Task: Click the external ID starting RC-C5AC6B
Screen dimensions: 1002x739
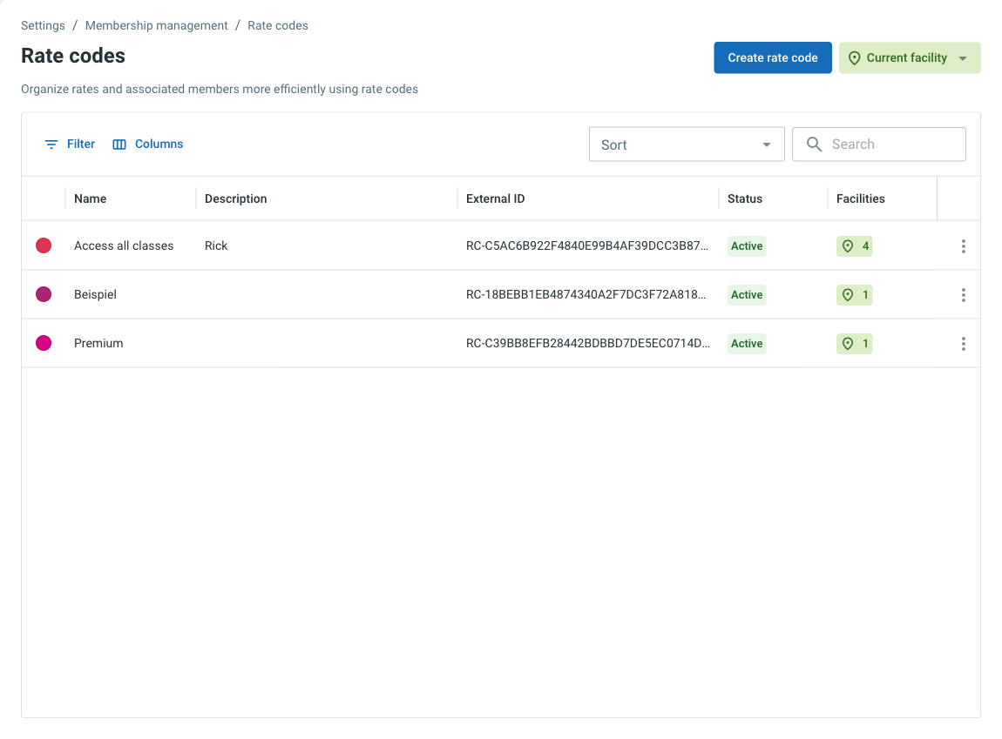Action: point(587,245)
